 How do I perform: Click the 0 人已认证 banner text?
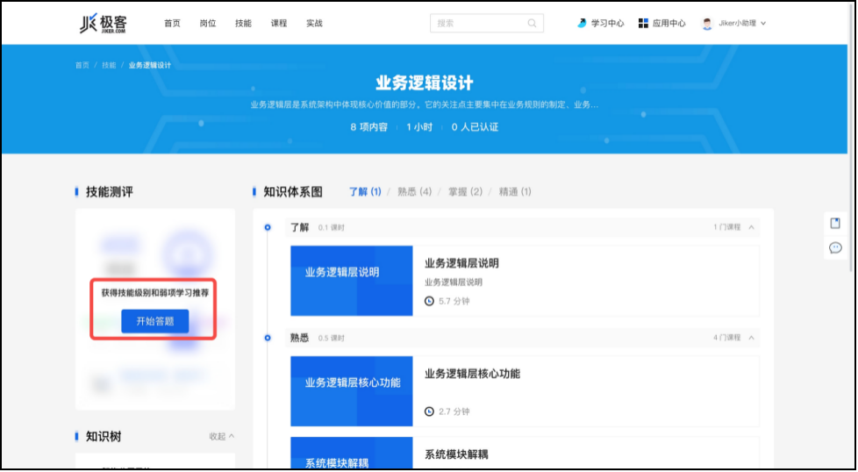475,127
